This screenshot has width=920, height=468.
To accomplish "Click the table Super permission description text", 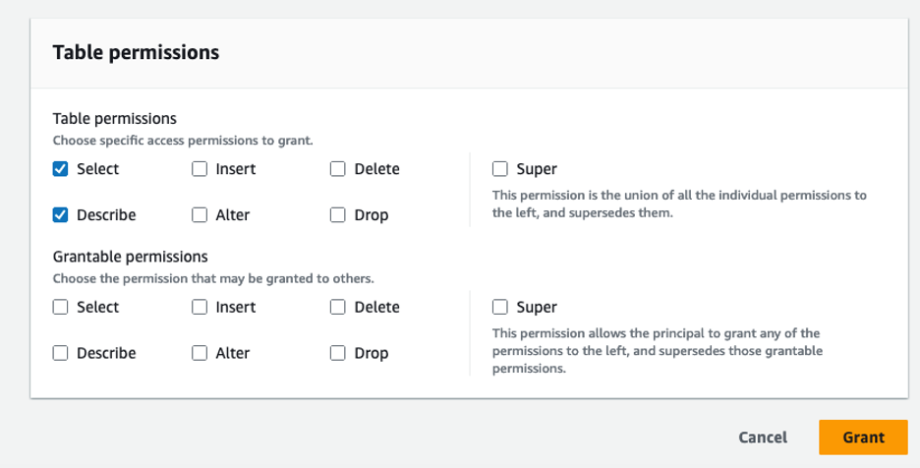I will (678, 204).
